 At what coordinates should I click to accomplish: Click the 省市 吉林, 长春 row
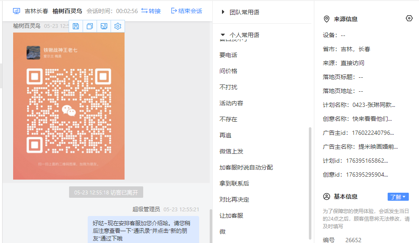click(x=346, y=49)
